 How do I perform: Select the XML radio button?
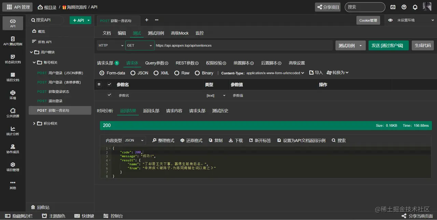(156, 73)
